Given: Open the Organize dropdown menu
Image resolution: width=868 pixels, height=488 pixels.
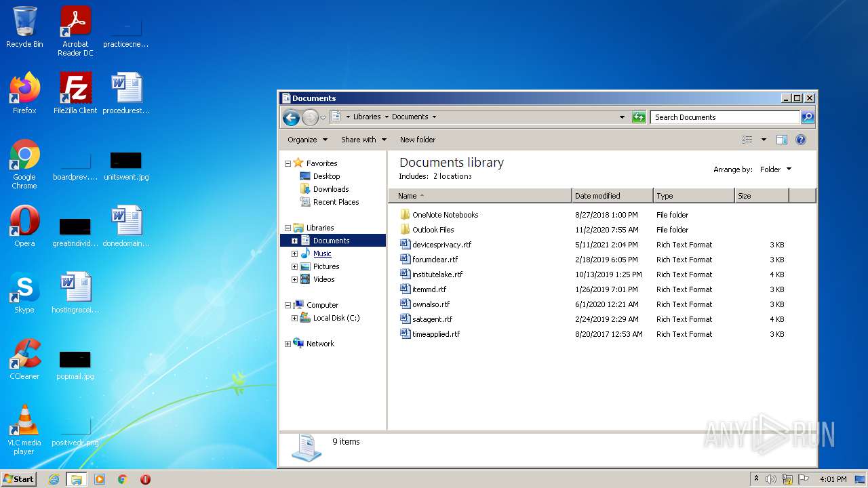Looking at the screenshot, I should [307, 140].
